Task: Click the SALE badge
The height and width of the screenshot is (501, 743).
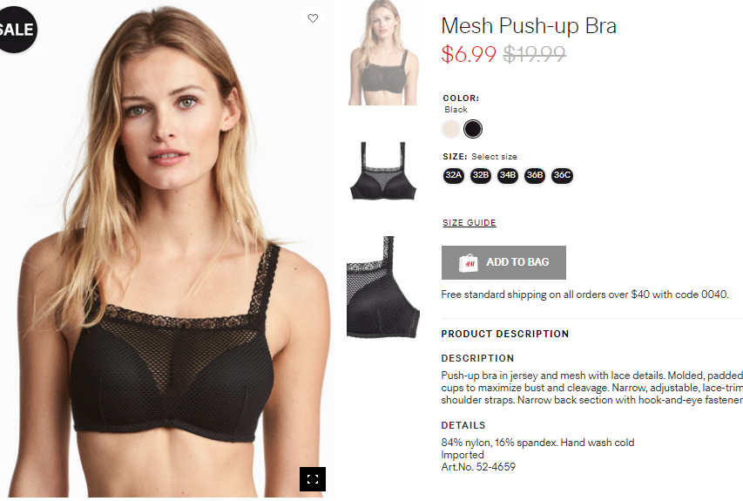Action: [16, 30]
